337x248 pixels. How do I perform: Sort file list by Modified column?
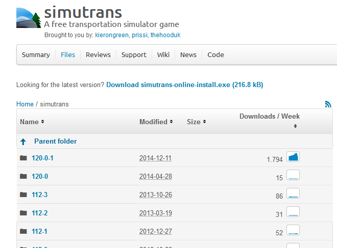coord(156,122)
